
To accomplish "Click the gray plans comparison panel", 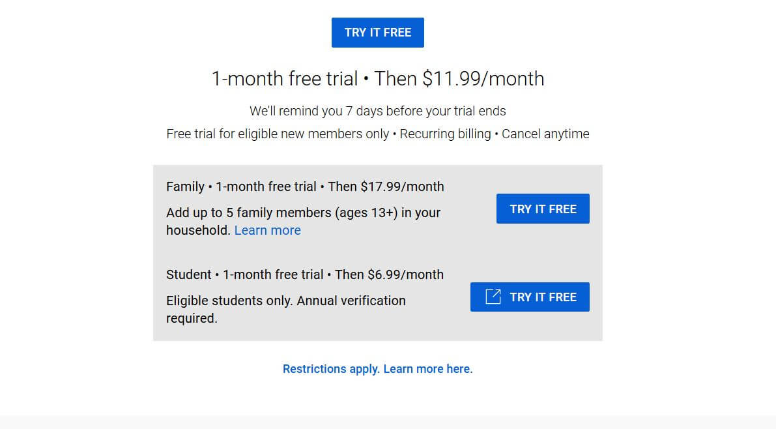I will coord(378,253).
